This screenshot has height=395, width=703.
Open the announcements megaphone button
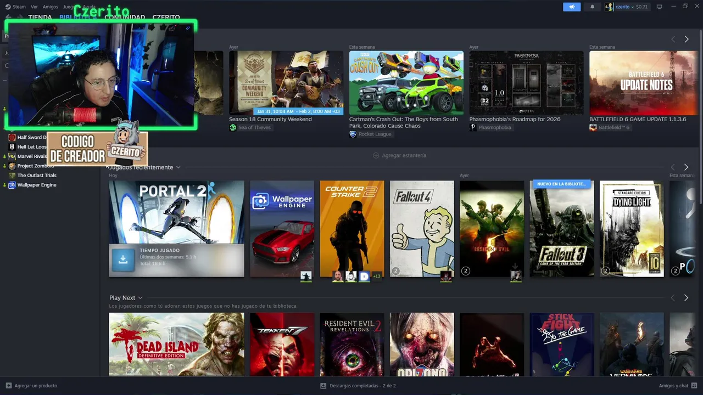[x=571, y=7]
